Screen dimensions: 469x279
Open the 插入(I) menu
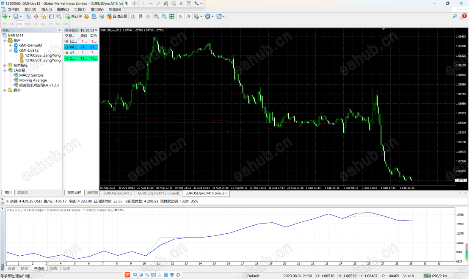coord(47,10)
